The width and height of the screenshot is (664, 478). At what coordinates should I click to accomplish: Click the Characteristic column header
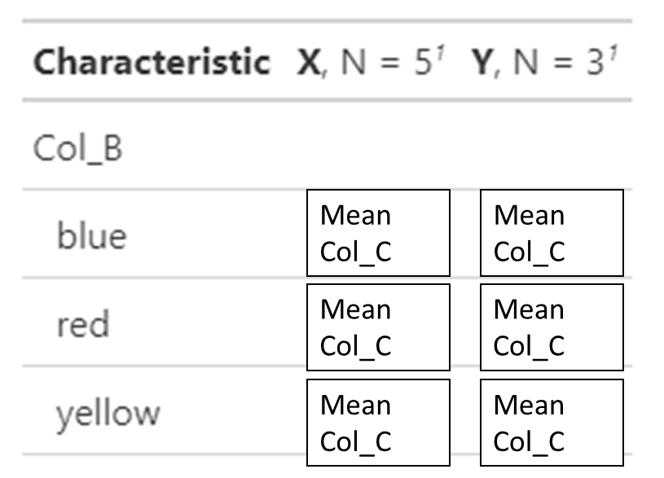(152, 62)
